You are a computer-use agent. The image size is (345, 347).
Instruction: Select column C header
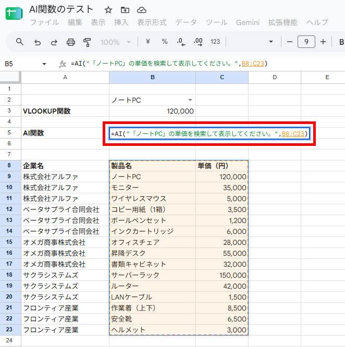coord(222,77)
